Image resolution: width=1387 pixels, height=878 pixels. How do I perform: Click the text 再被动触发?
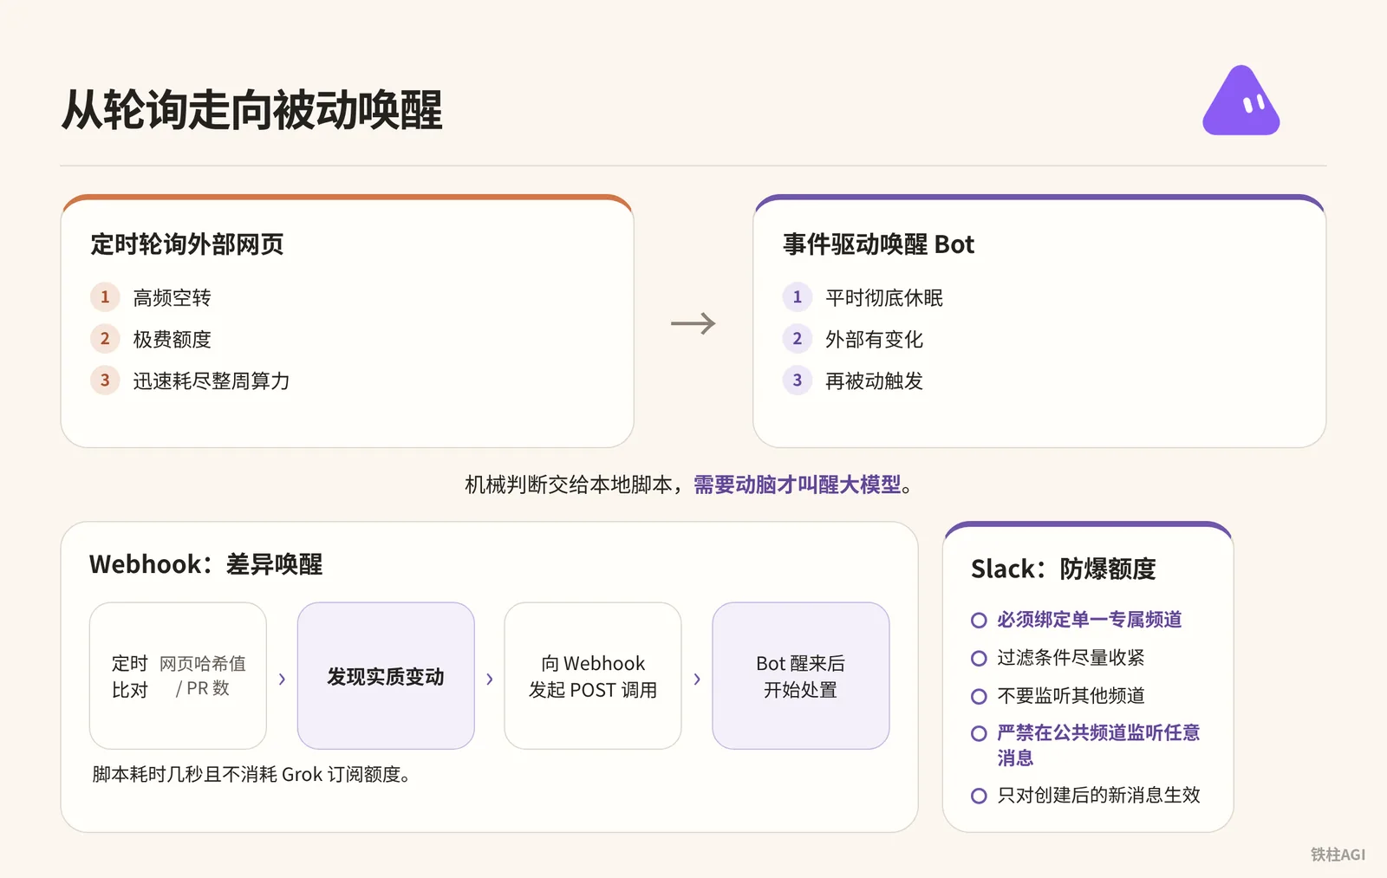[874, 381]
